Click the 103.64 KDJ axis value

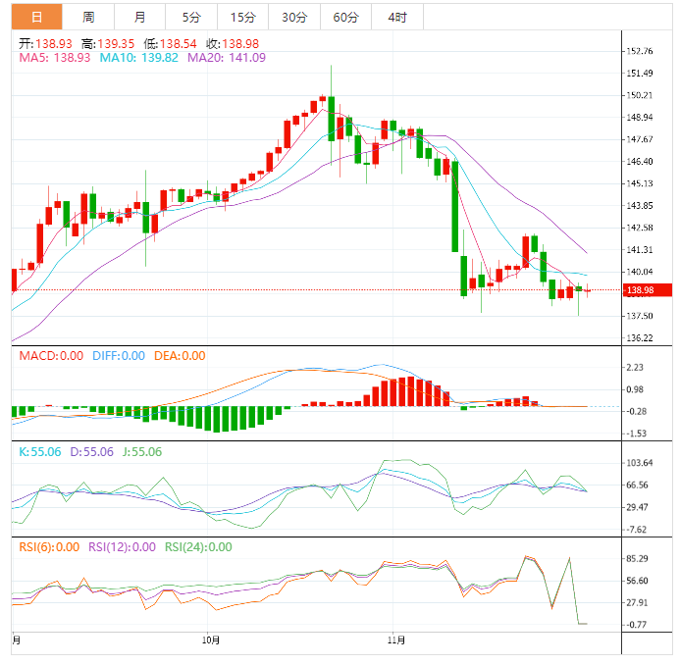[x=639, y=463]
